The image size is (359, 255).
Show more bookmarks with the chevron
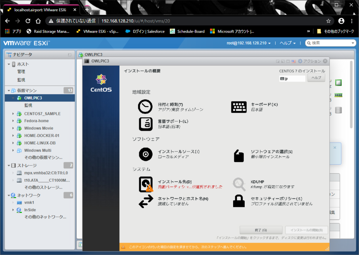[x=309, y=31]
